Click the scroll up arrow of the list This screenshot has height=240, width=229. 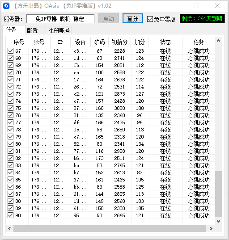pos(219,41)
